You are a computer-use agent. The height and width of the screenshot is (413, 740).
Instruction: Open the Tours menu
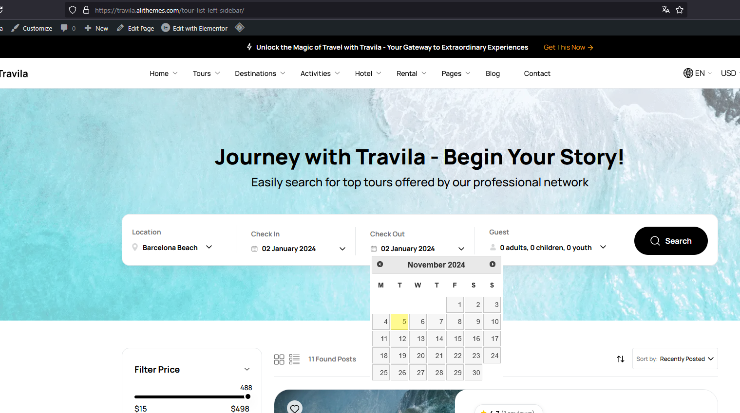click(x=206, y=73)
